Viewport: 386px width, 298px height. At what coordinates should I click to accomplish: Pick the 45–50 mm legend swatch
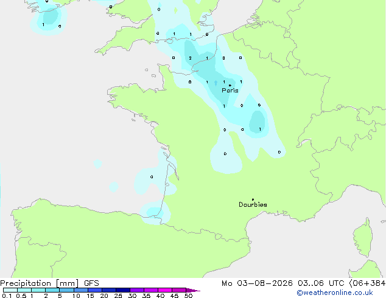tap(179, 290)
